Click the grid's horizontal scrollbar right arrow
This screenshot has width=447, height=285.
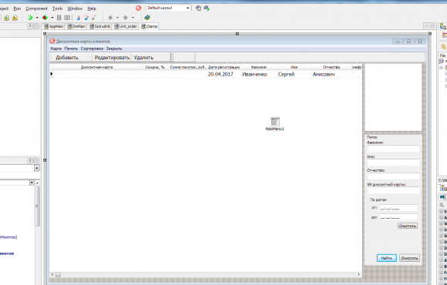(358, 274)
